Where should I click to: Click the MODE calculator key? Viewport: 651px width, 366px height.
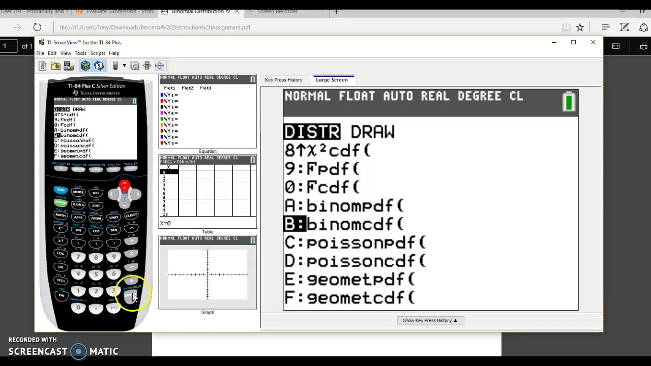(x=78, y=192)
